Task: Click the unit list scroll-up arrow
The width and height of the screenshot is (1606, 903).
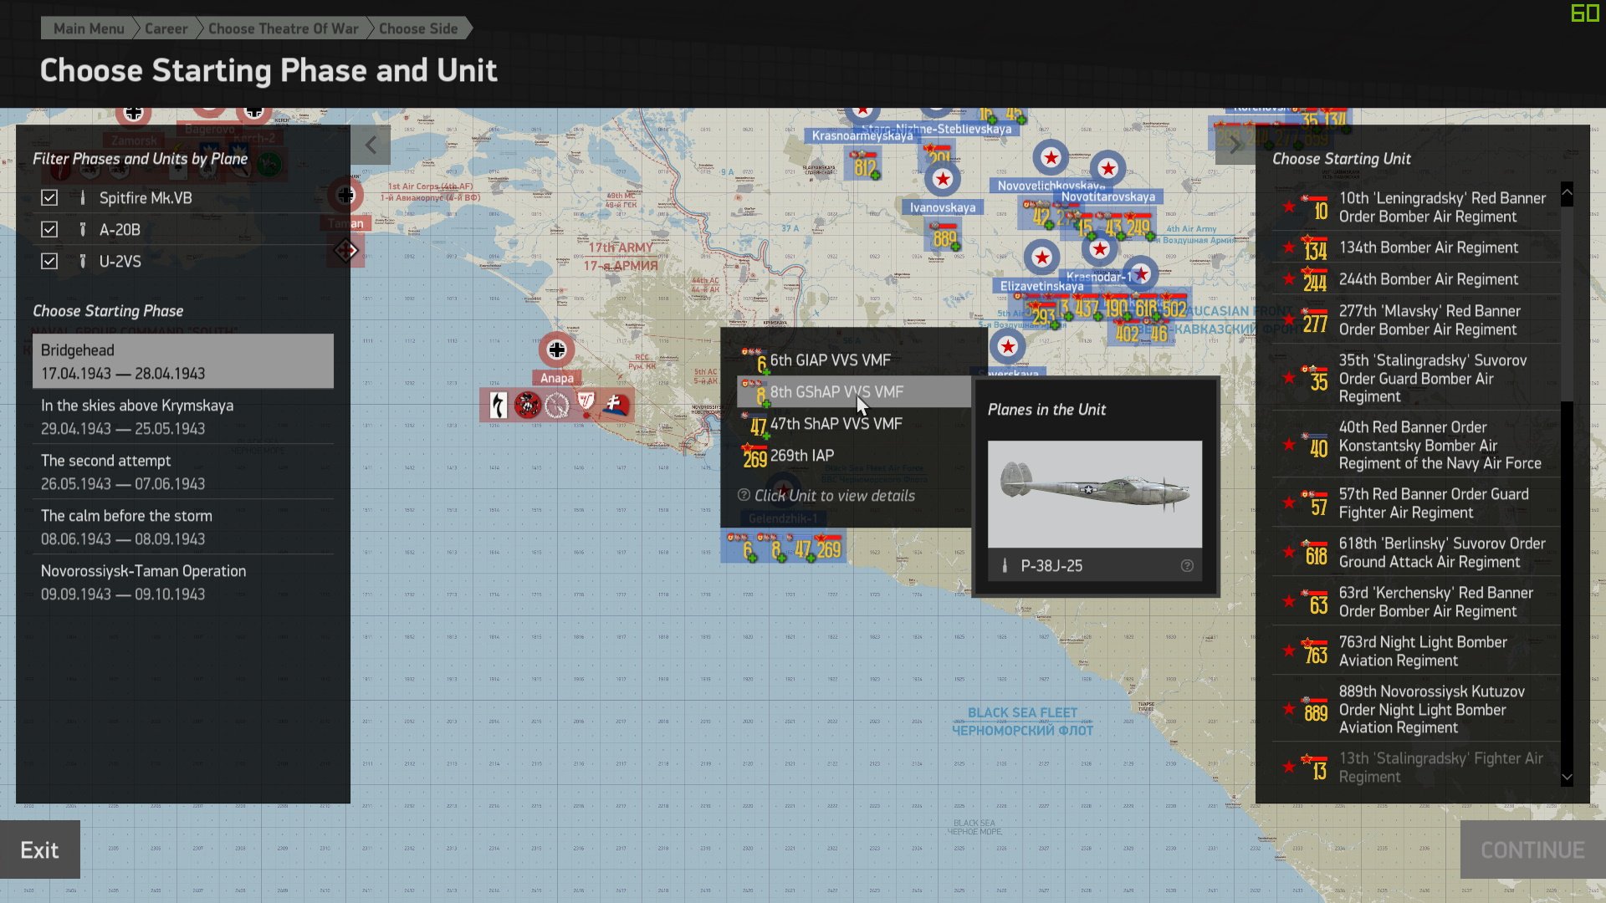Action: [x=1567, y=192]
